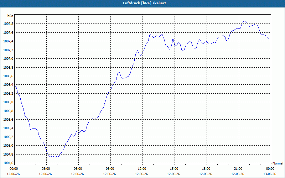Click the 06:00 time axis label

[78, 169]
